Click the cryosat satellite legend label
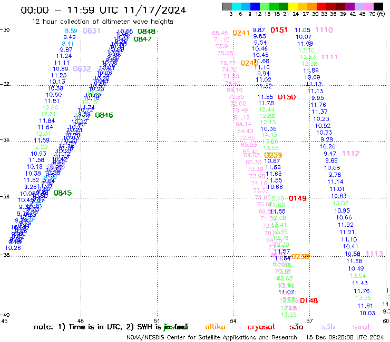The image size is (390, 342). (x=261, y=327)
